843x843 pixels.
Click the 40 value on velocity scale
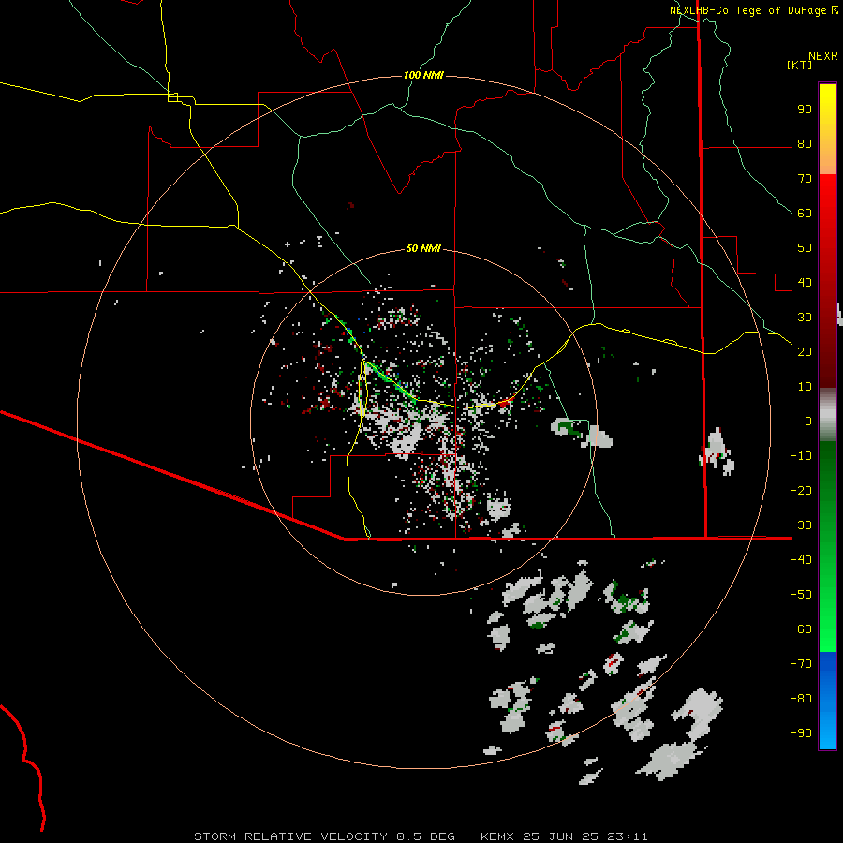click(x=805, y=282)
